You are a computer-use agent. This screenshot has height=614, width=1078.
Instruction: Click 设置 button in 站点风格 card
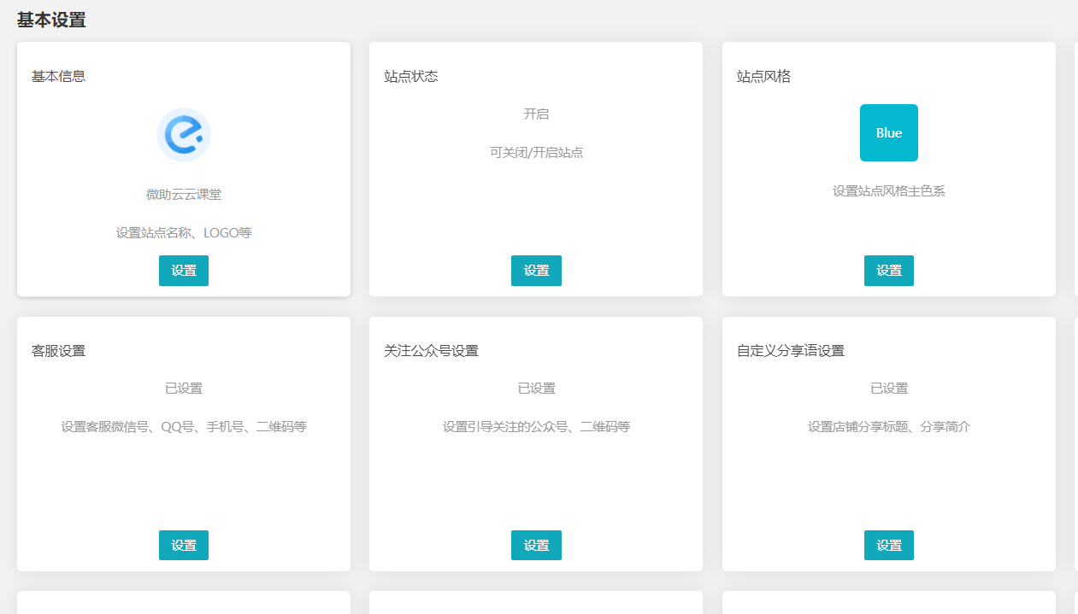click(889, 271)
